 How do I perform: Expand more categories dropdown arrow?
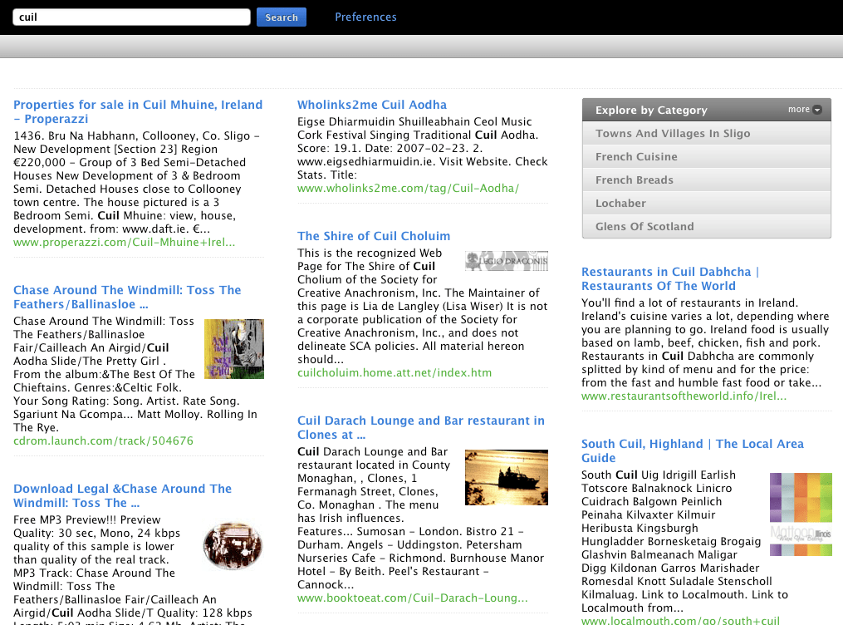[x=817, y=110]
